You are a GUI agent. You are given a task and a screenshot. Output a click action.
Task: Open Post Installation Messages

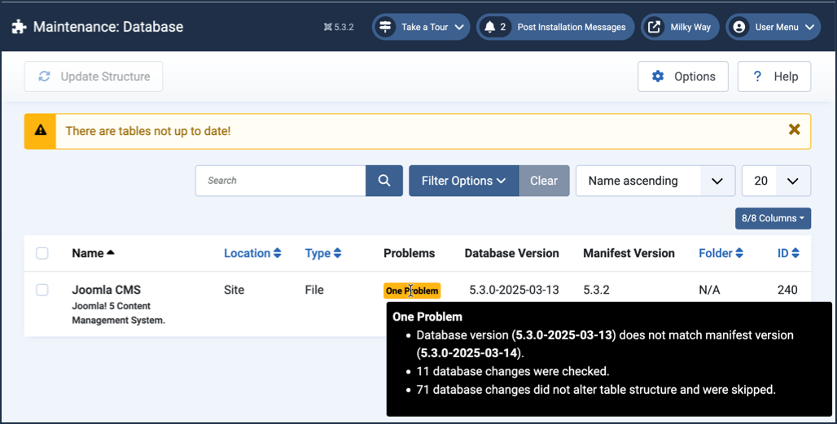pyautogui.click(x=555, y=27)
